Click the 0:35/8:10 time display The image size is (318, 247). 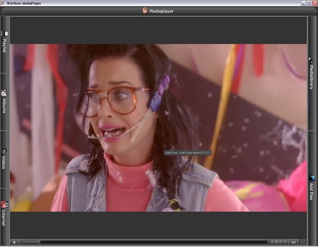(279, 242)
